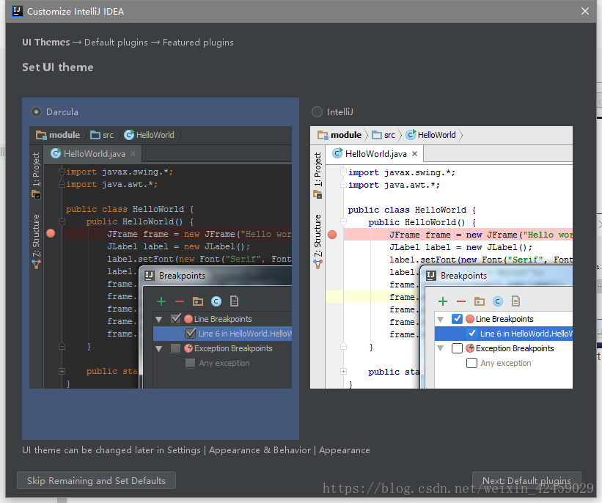Screen dimensions: 602x503
Task: Close HelloWorld.java tab in Darcula preview
Action: point(133,153)
